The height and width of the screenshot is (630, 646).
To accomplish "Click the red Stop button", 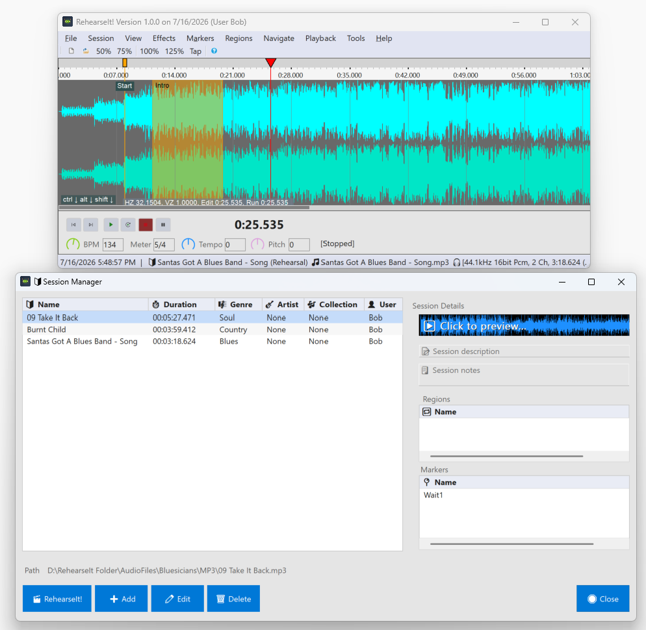I will coord(146,225).
